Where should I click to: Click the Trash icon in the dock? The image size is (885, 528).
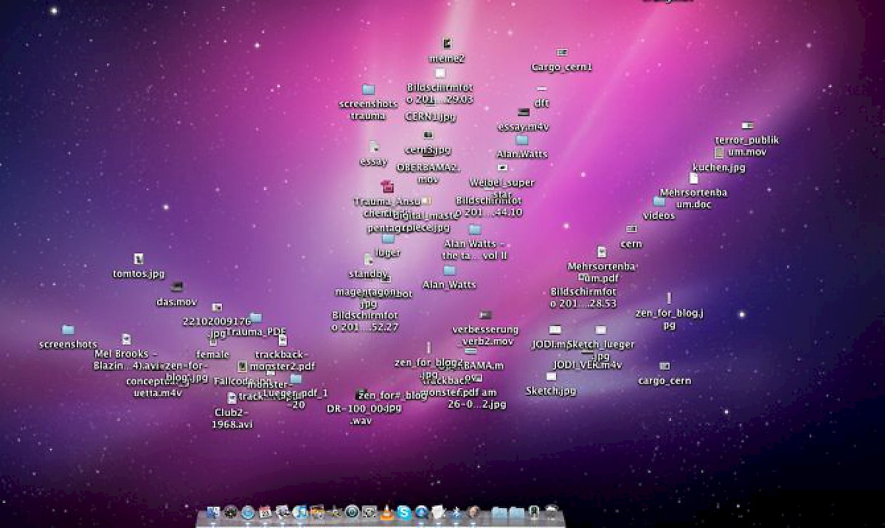click(x=551, y=512)
